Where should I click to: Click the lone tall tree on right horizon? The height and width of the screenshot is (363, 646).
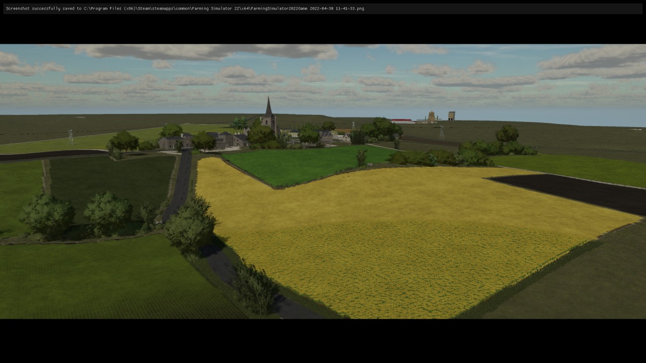(x=507, y=134)
